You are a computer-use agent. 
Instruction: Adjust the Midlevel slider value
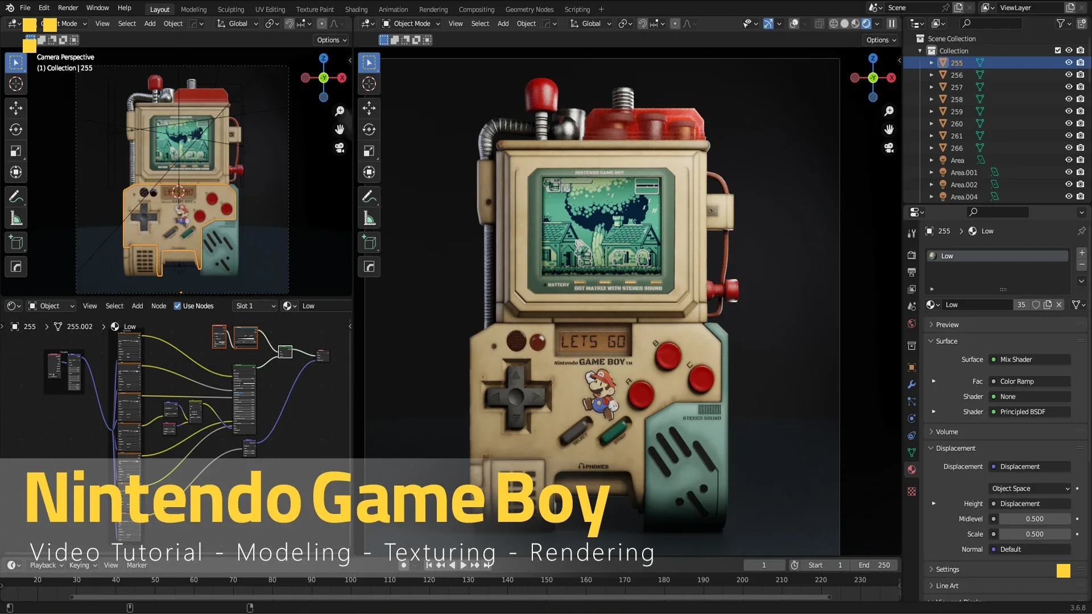point(1035,518)
